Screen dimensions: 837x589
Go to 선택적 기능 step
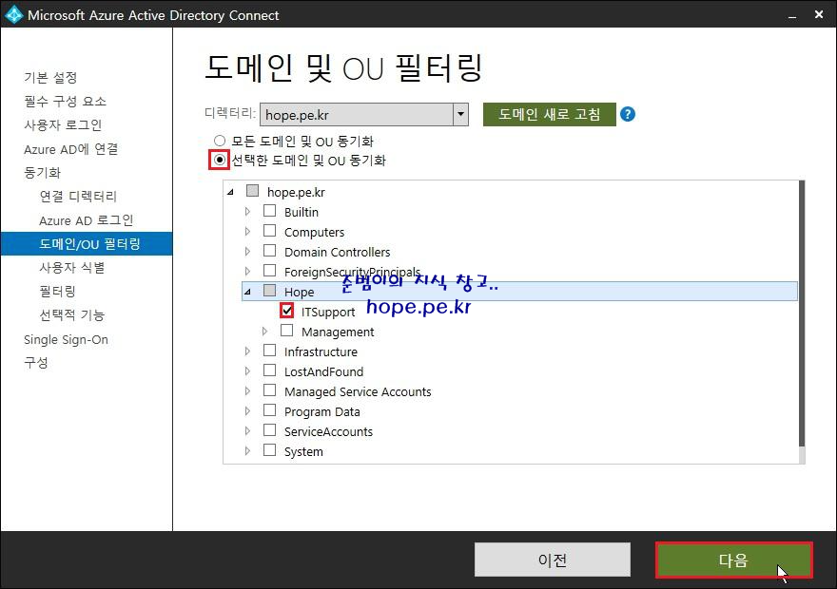[72, 315]
